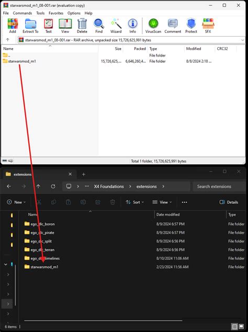
Task: Select the parent '..' folder entry
Action: tap(6, 55)
